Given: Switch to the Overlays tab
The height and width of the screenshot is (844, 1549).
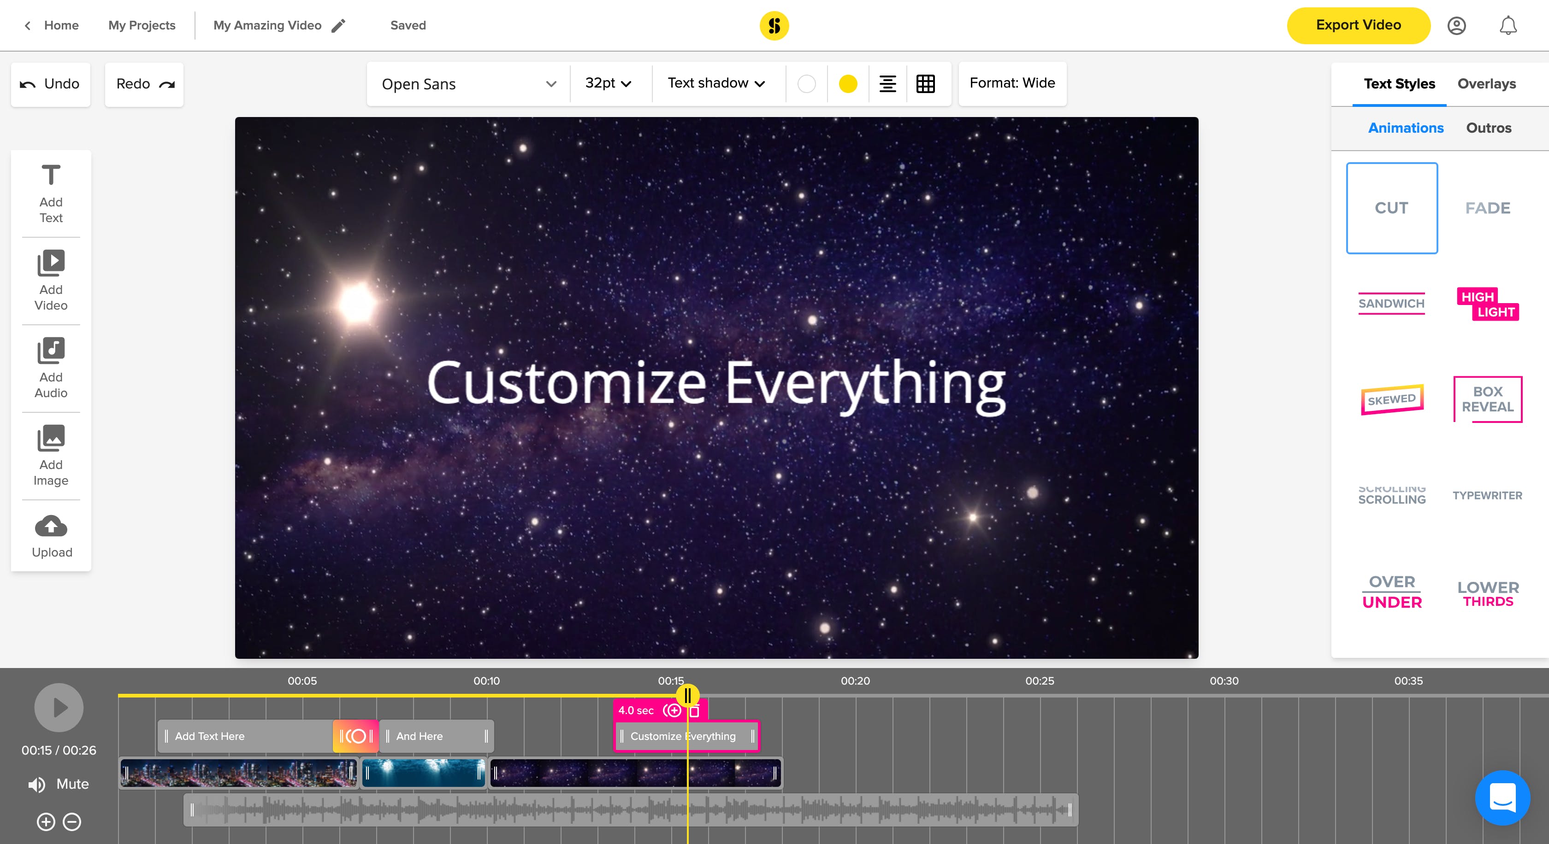Looking at the screenshot, I should coord(1486,84).
